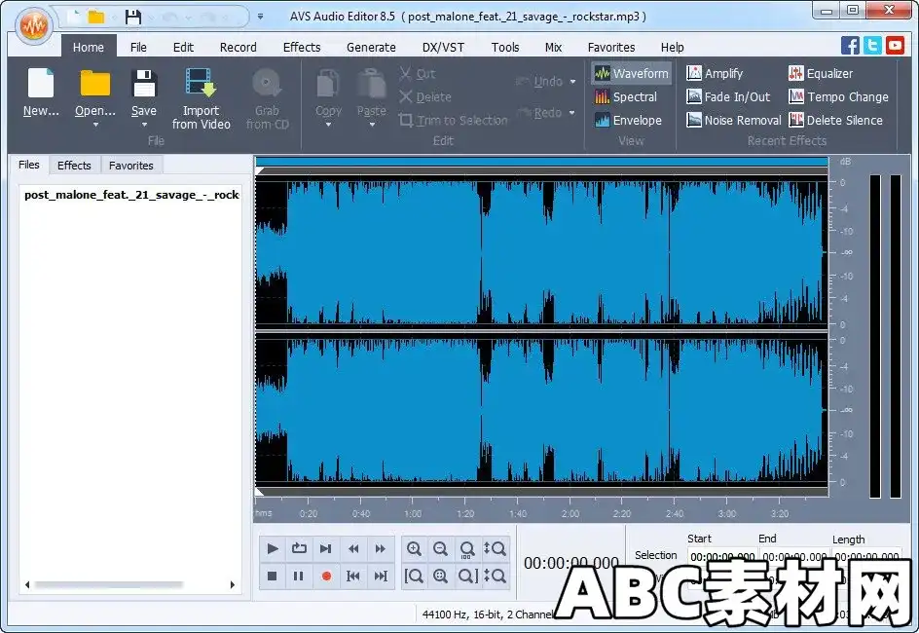Expand the Copy dropdown arrow
The height and width of the screenshot is (633, 919).
(328, 125)
